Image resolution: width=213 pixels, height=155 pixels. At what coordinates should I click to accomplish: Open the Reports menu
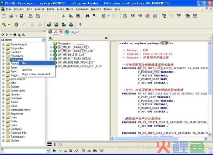96,9
